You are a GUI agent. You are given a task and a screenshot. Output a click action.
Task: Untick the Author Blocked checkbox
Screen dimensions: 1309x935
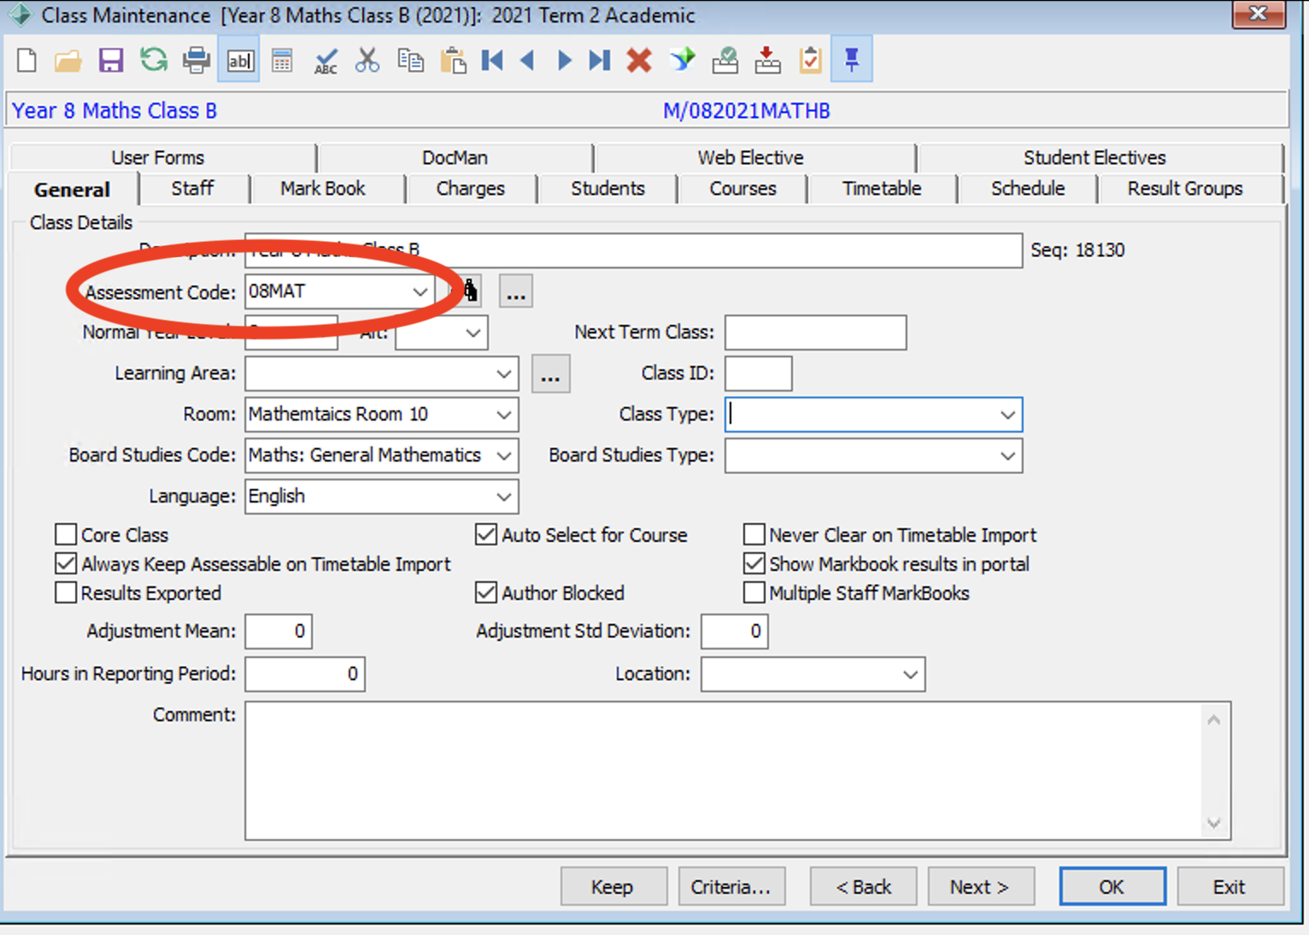(486, 593)
